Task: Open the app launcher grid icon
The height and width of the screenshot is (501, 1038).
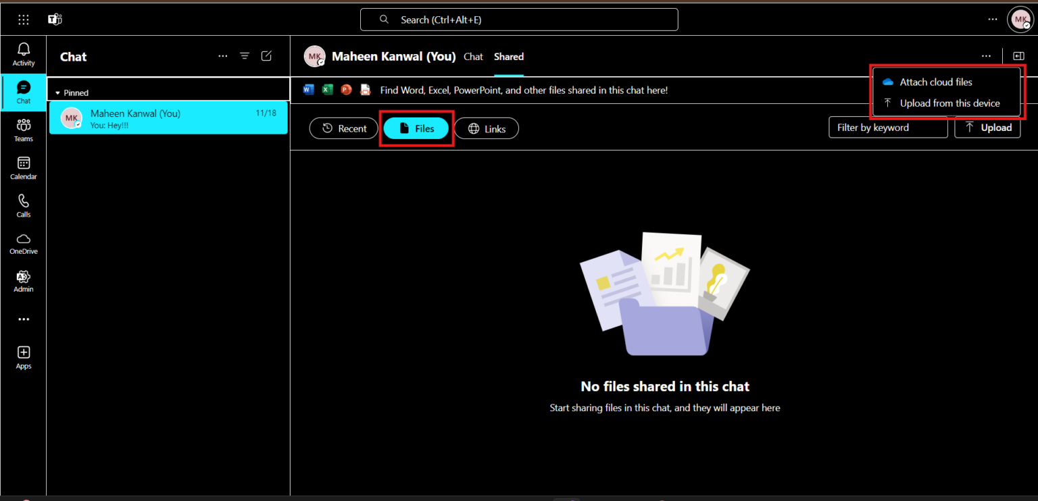Action: pyautogui.click(x=24, y=20)
